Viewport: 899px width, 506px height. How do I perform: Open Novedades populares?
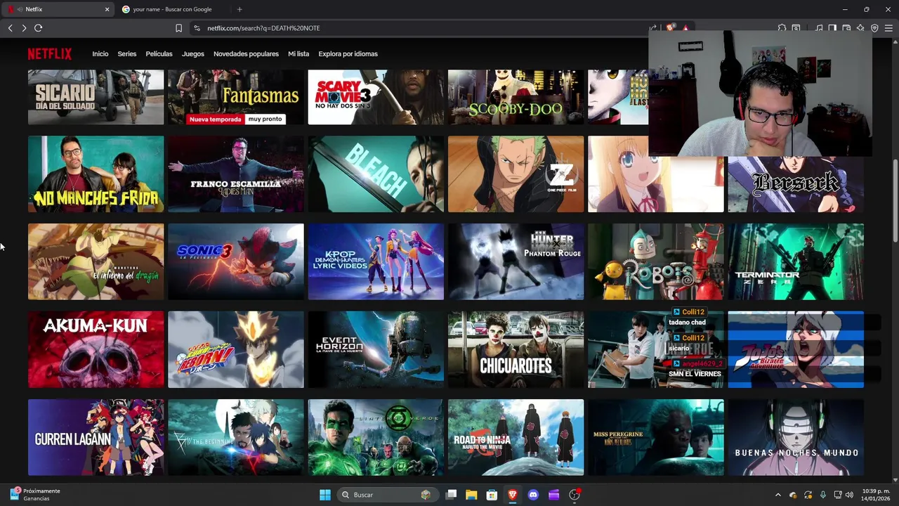246,54
